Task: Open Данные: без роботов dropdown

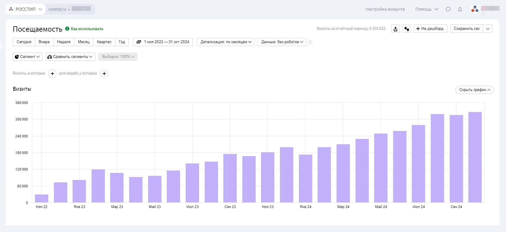Action: pos(282,42)
